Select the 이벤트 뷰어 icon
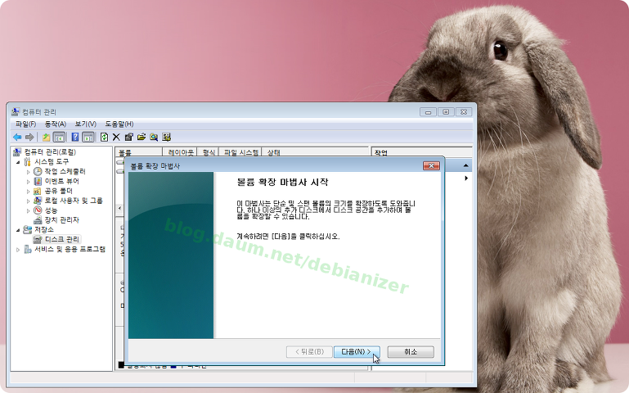The width and height of the screenshot is (629, 393). coord(38,181)
